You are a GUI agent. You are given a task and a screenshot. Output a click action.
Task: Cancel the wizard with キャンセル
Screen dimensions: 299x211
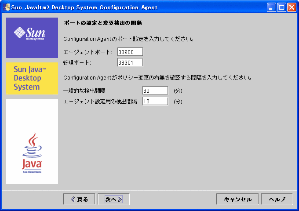click(237, 199)
